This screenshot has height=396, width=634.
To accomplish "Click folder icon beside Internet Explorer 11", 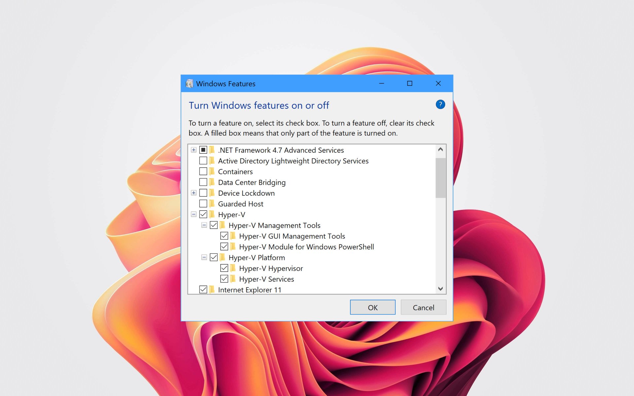I will pos(212,290).
